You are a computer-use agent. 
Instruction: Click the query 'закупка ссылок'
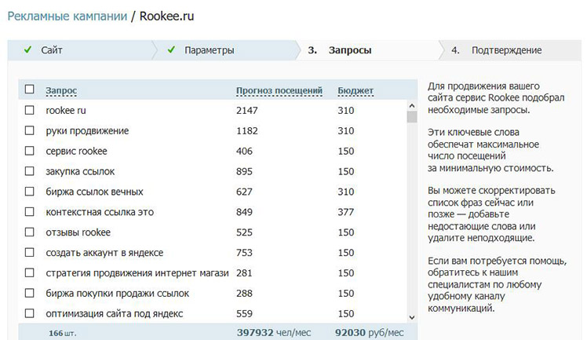coord(80,171)
